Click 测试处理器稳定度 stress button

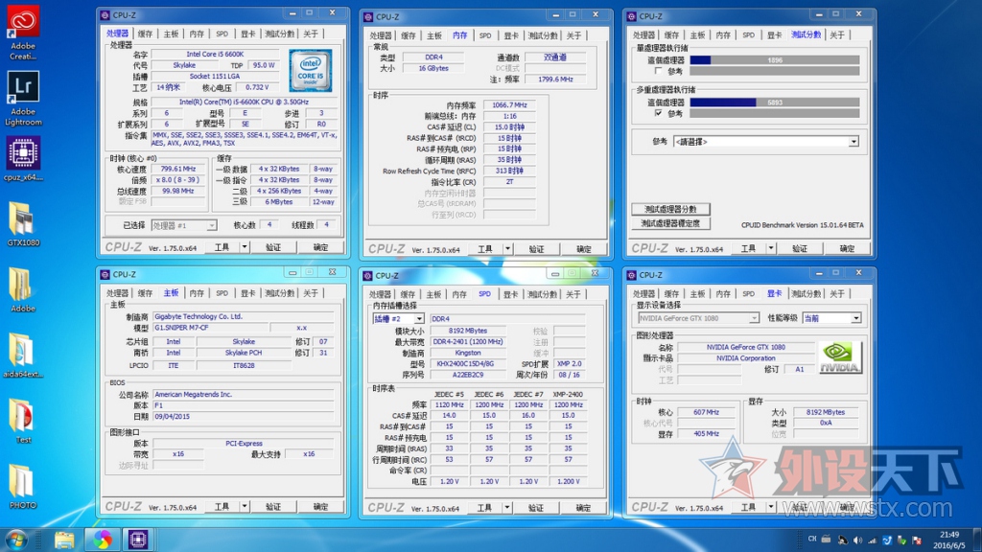[670, 223]
